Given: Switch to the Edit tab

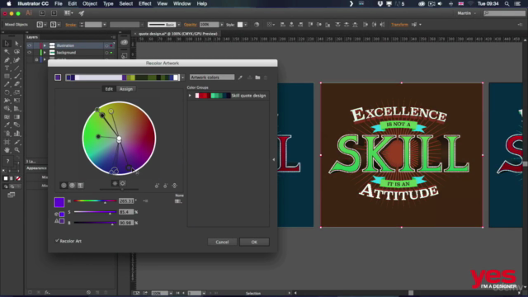Looking at the screenshot, I should [x=109, y=89].
